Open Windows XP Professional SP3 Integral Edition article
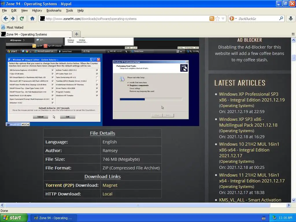The image size is (296, 222). point(252,97)
